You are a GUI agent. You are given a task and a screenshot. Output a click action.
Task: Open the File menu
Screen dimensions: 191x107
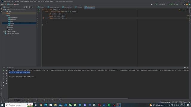point(5,1)
